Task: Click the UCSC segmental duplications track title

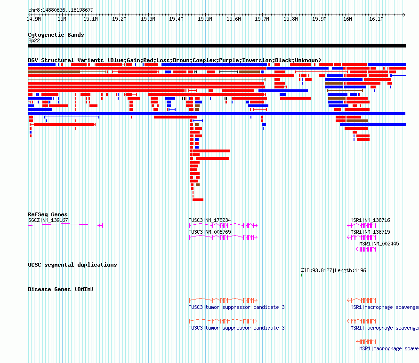Action: click(x=73, y=265)
